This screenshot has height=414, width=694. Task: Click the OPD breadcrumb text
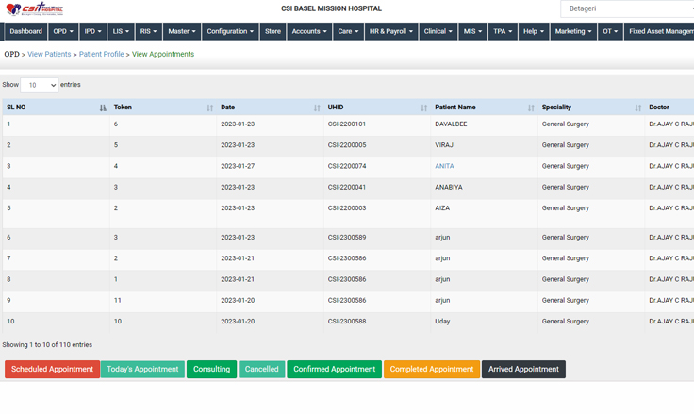tap(11, 54)
